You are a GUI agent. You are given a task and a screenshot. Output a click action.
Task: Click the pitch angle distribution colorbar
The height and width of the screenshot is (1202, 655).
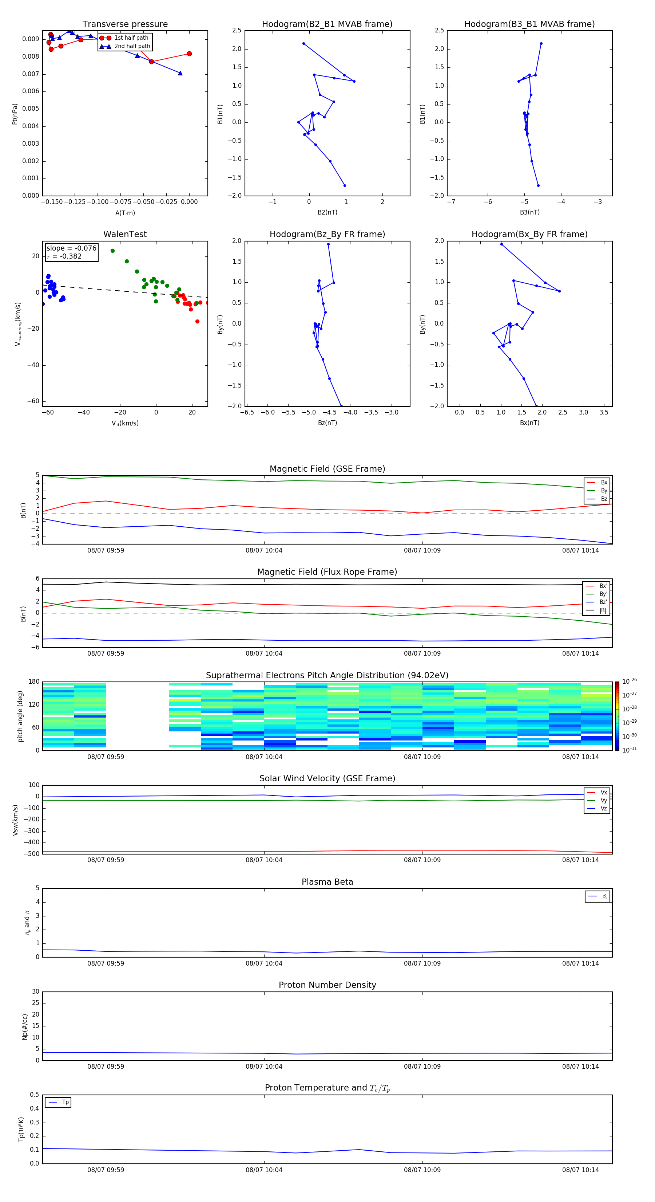(617, 716)
